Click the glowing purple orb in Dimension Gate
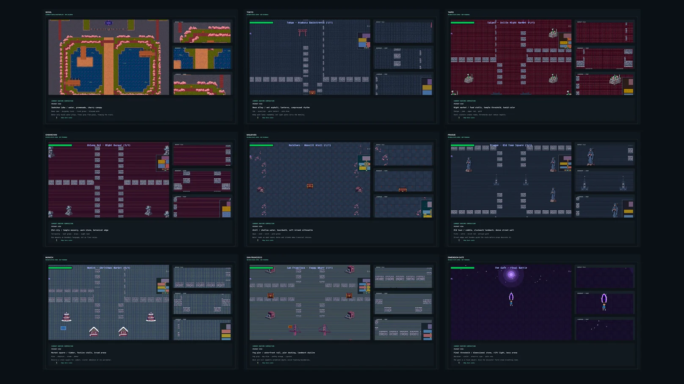 click(x=511, y=275)
